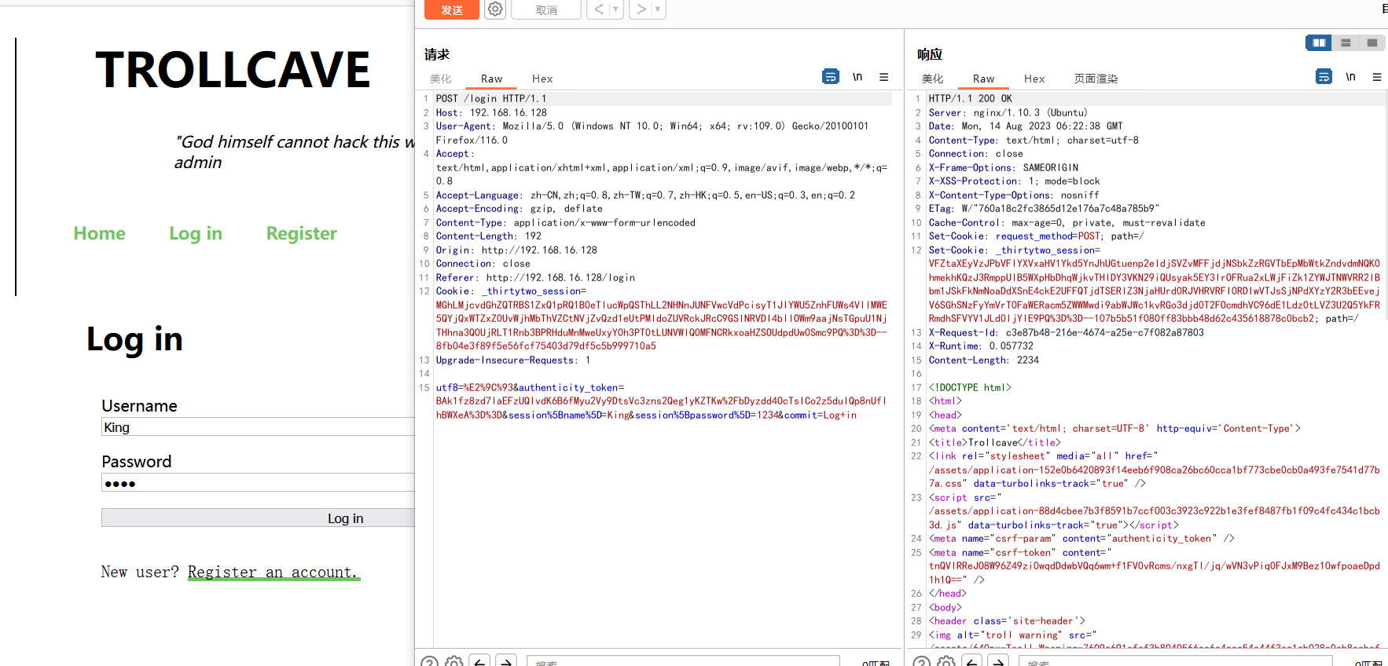Toggle \n non-printable characters in response panel
Screen dimensions: 1388x666
pyautogui.click(x=1350, y=76)
